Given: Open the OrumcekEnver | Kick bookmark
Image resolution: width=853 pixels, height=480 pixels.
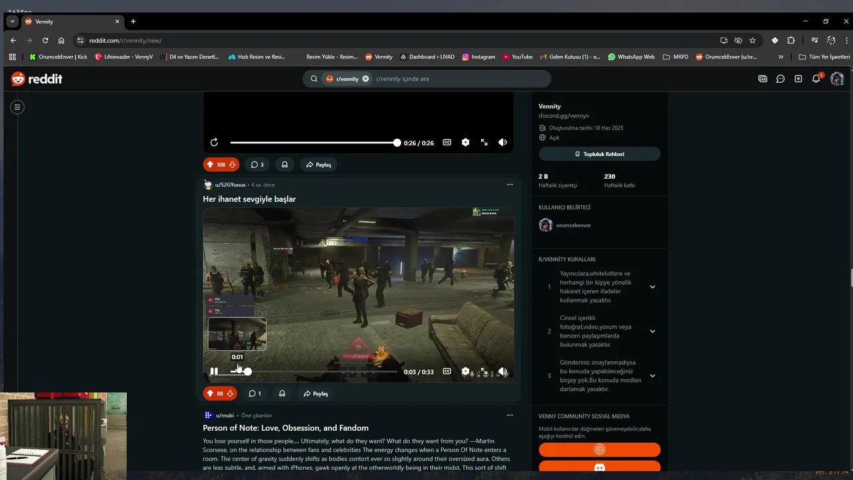Looking at the screenshot, I should 59,57.
